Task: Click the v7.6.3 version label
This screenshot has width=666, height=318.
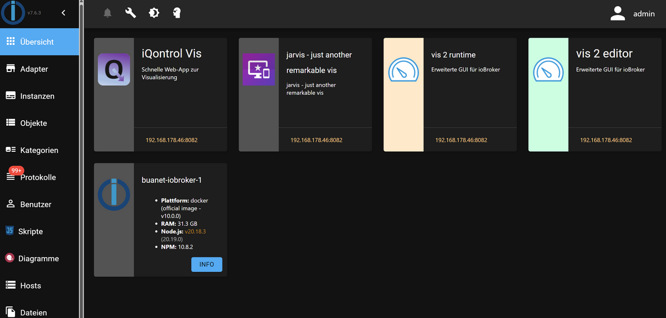Action: click(x=34, y=13)
